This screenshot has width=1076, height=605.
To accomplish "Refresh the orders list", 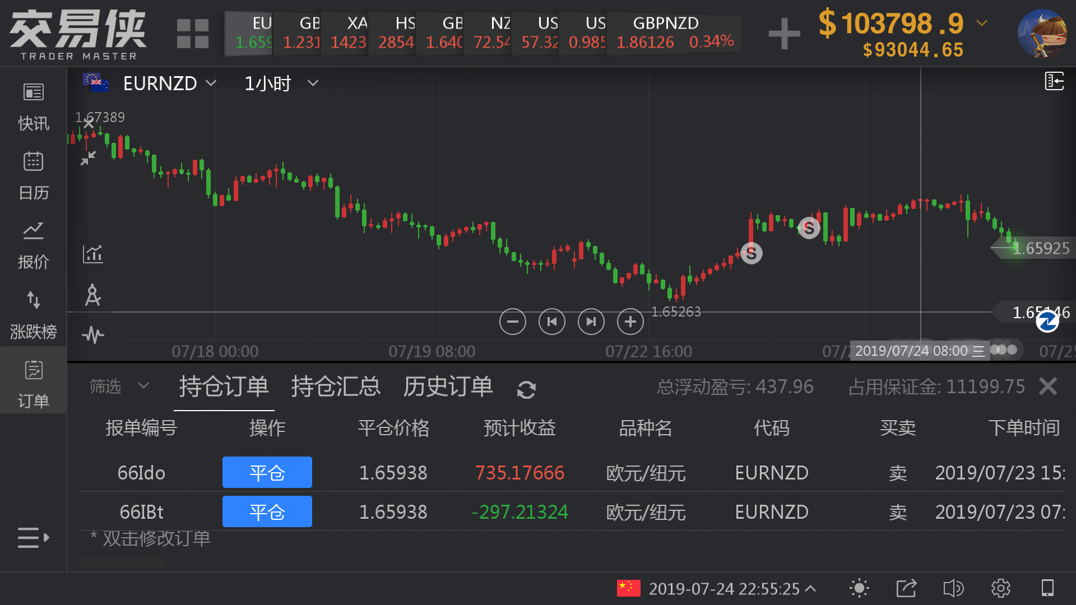I will 526,389.
